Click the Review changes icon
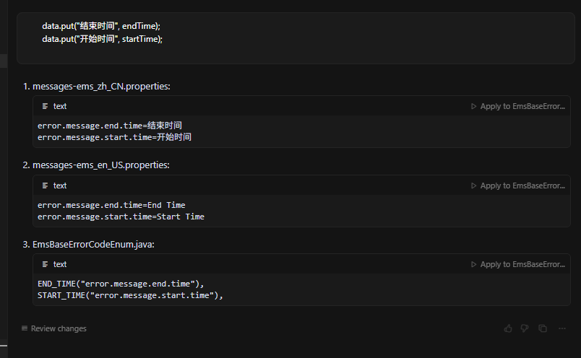This screenshot has width=581, height=358. [25, 328]
